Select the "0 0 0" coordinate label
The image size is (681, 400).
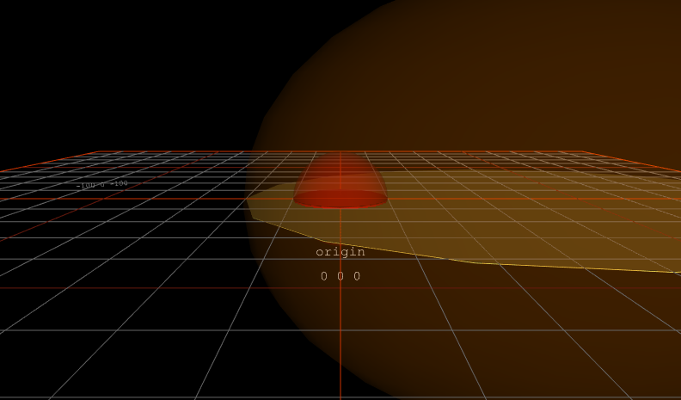click(340, 276)
